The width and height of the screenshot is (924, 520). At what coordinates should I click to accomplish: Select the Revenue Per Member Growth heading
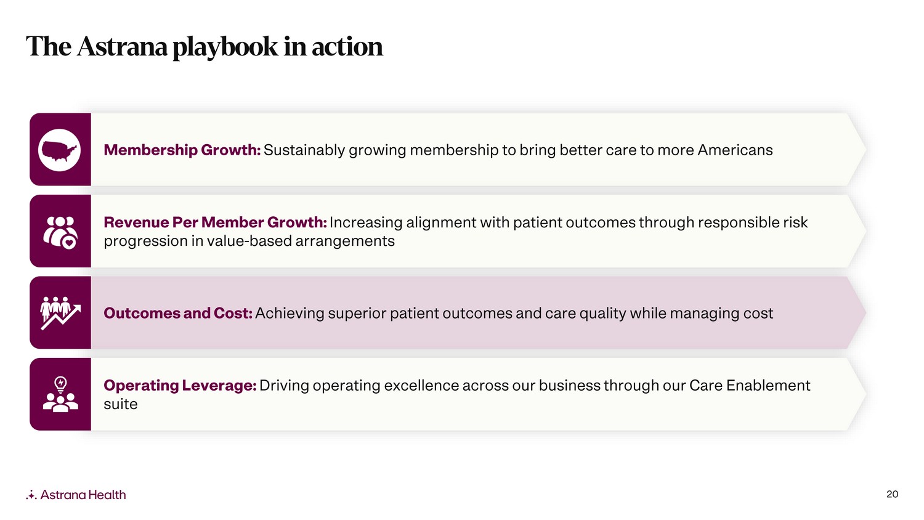(215, 222)
